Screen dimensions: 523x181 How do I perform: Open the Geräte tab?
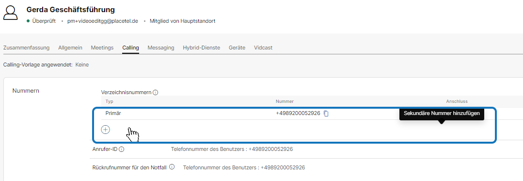pos(237,48)
